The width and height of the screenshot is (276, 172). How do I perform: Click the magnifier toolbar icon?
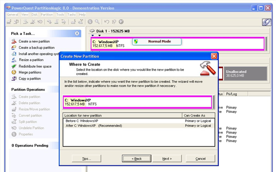point(97,22)
